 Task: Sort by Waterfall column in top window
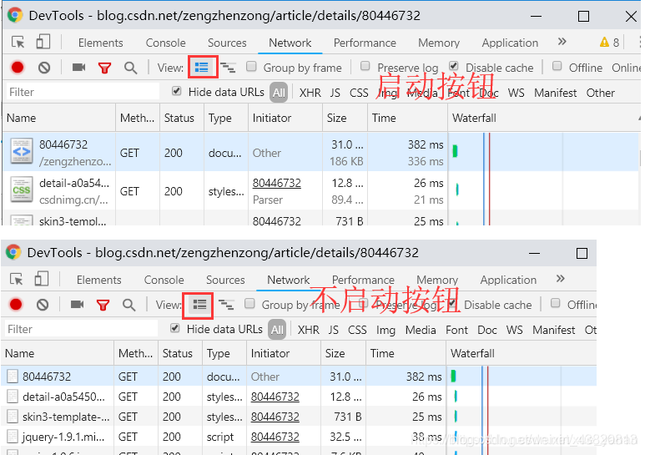[544, 118]
